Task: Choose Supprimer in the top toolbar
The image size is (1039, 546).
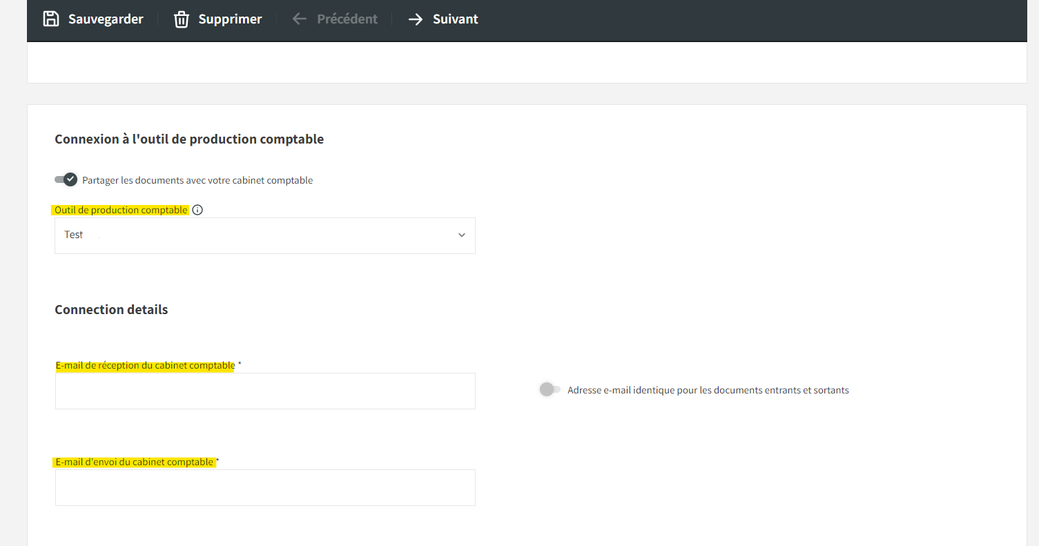Action: (230, 19)
